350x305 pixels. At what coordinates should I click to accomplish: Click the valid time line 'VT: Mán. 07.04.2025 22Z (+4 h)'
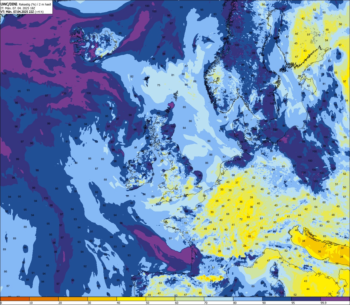(x=22, y=12)
